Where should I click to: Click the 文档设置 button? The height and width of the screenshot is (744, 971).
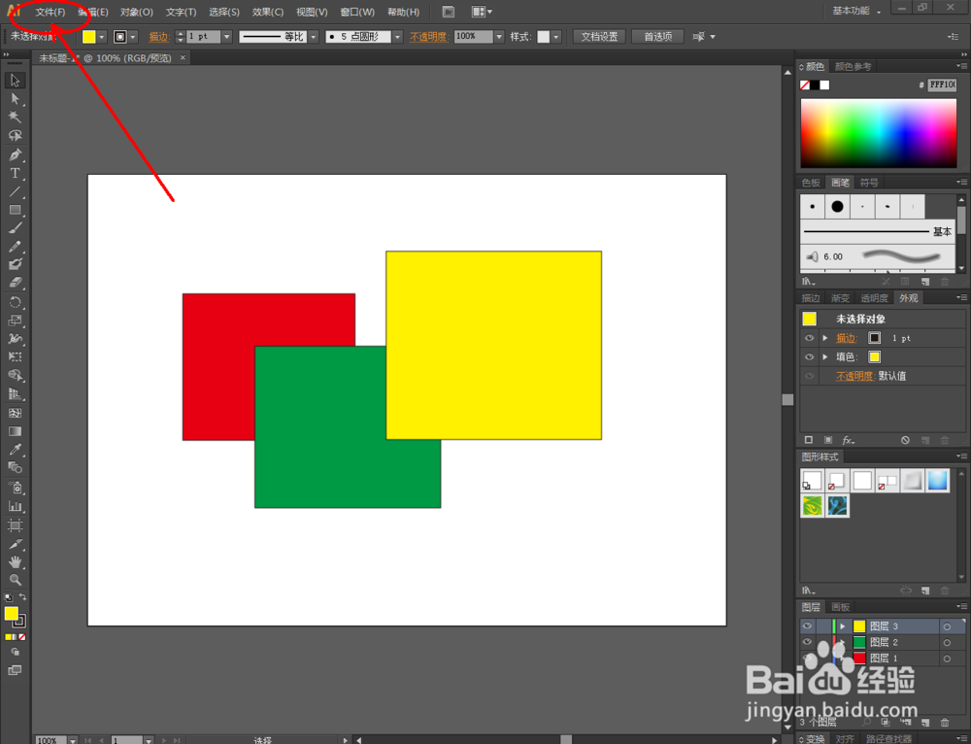pyautogui.click(x=599, y=37)
